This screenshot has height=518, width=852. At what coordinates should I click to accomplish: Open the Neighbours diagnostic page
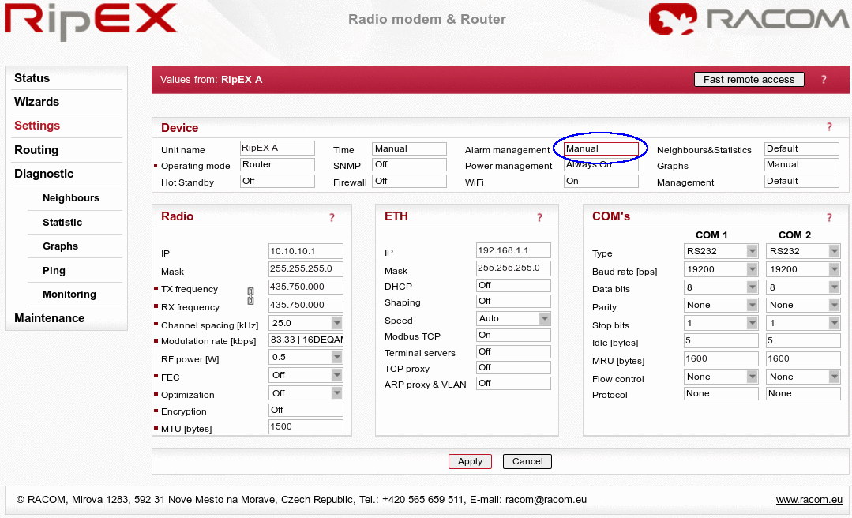(x=71, y=198)
